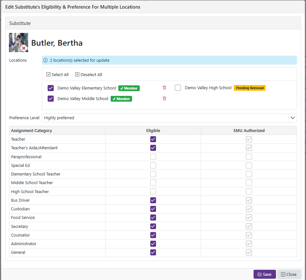Click trash icon for Demo Valley Middle School
This screenshot has height=280, width=306.
[x=164, y=99]
